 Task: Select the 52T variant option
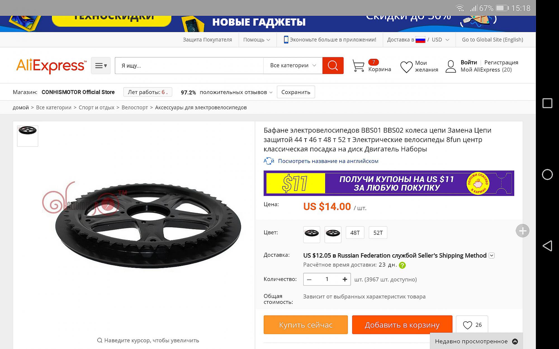click(x=378, y=233)
